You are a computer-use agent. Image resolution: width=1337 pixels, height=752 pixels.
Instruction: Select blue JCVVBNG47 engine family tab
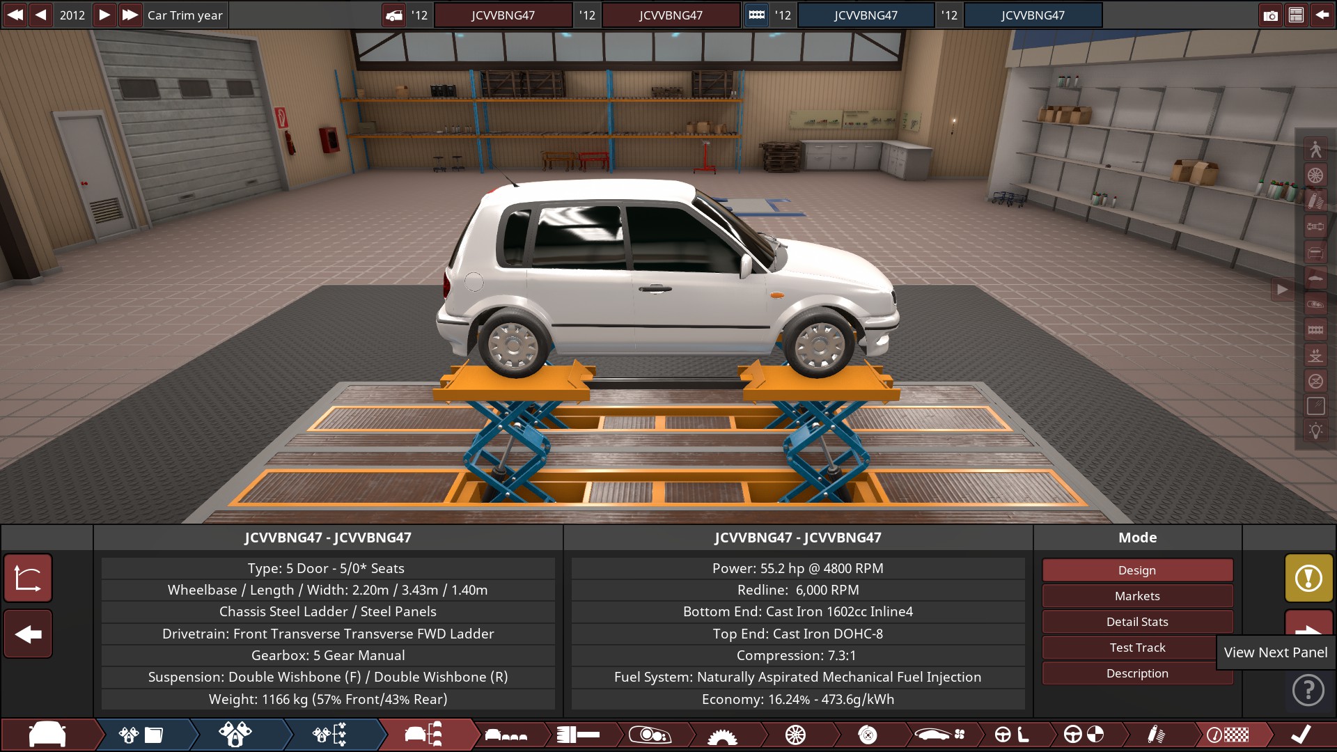[x=866, y=15]
